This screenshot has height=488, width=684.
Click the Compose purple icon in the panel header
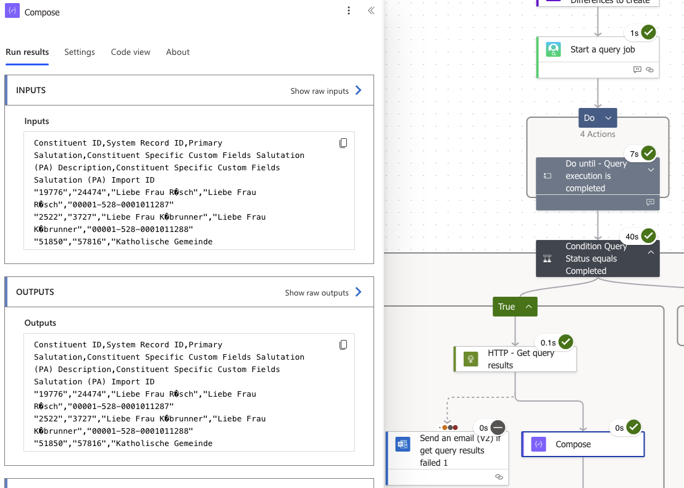click(12, 12)
